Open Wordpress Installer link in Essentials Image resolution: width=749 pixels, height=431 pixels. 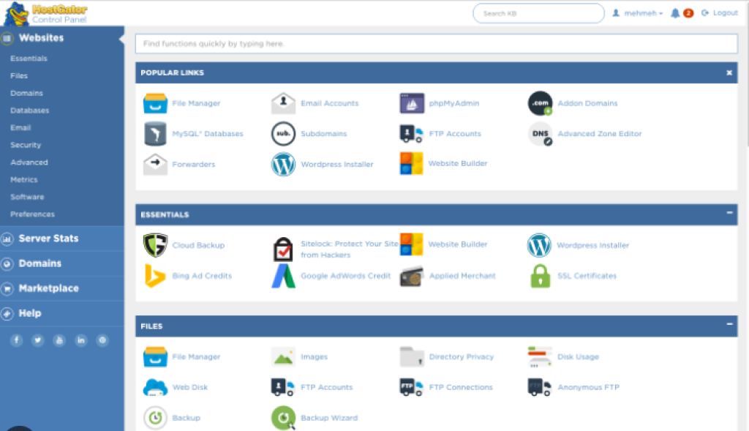pyautogui.click(x=592, y=245)
